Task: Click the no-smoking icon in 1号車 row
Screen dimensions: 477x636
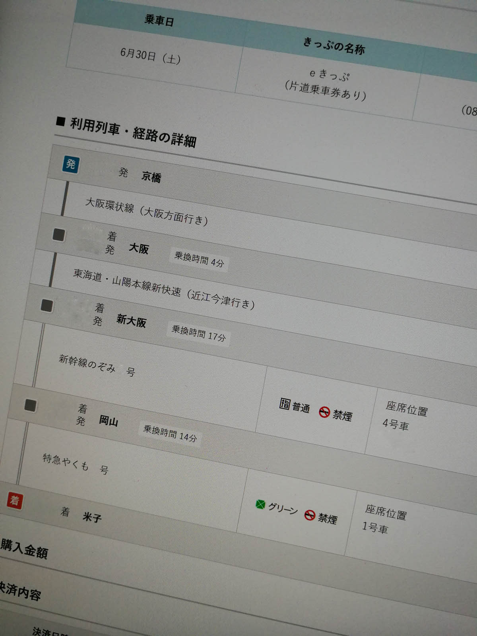Action: click(x=310, y=515)
